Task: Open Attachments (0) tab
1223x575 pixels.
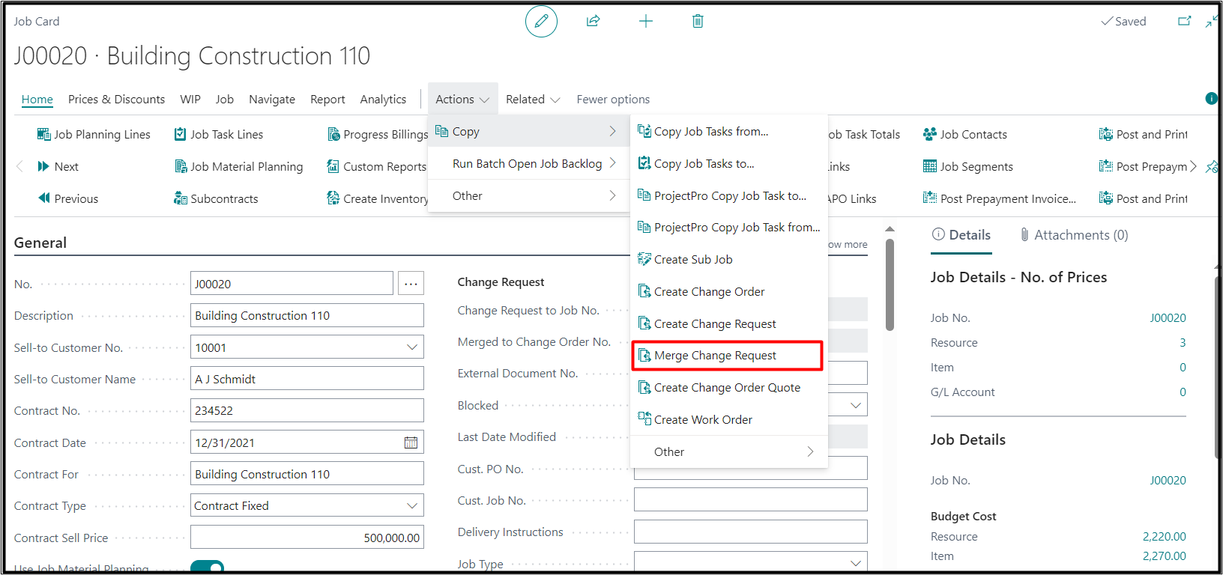Action: click(x=1073, y=235)
